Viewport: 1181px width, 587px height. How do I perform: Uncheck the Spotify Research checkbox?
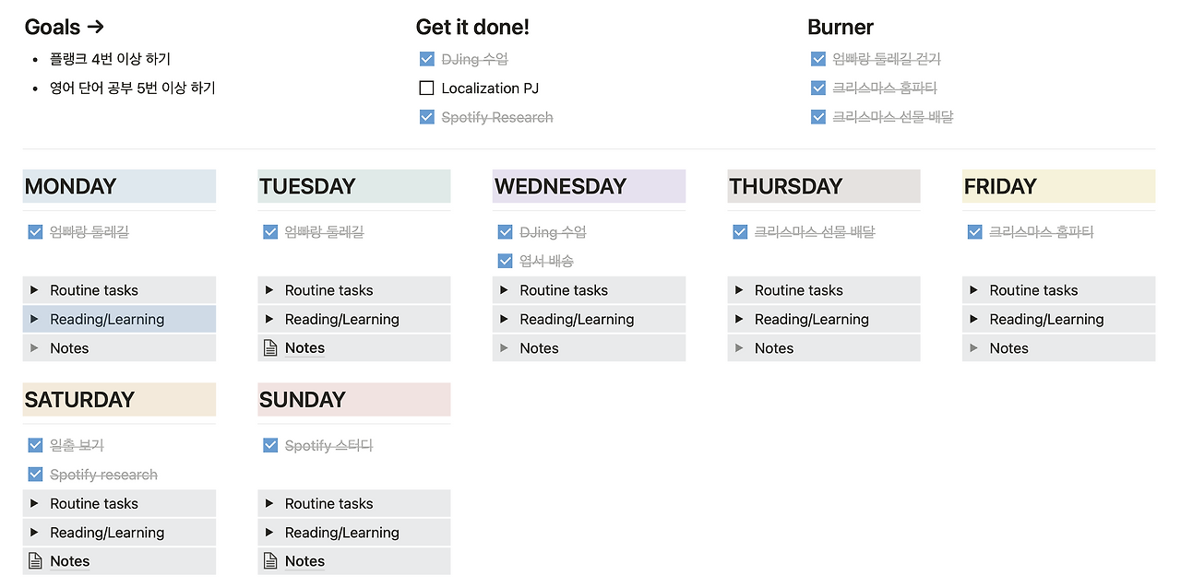point(426,117)
